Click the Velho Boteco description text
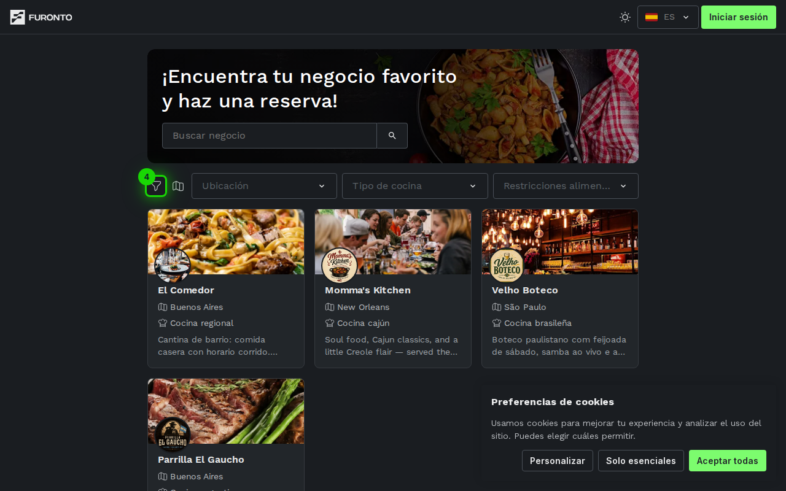The height and width of the screenshot is (491, 786). [x=559, y=346]
